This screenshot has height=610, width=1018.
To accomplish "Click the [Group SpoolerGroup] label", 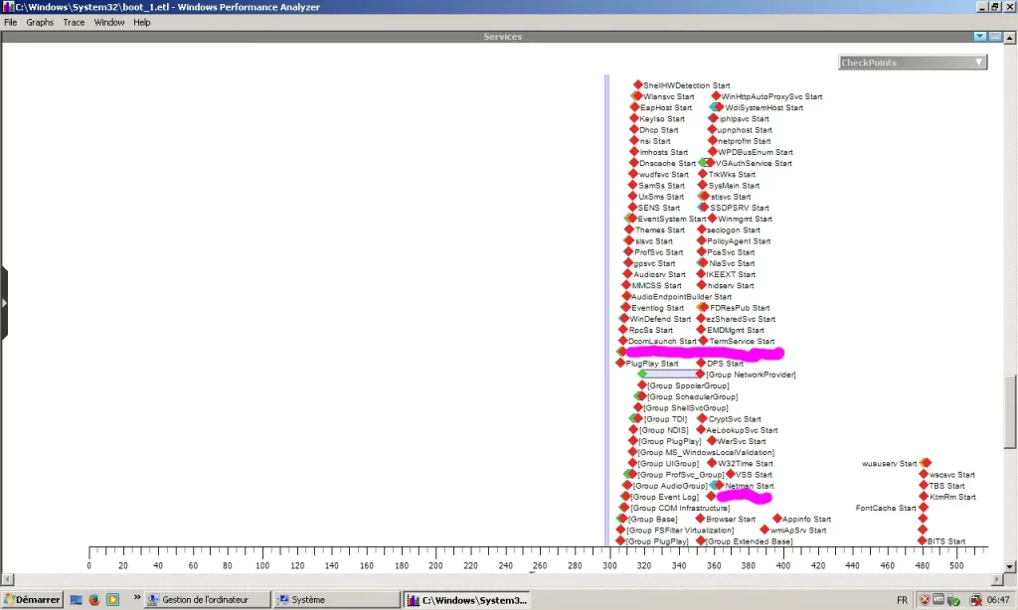I will point(688,385).
